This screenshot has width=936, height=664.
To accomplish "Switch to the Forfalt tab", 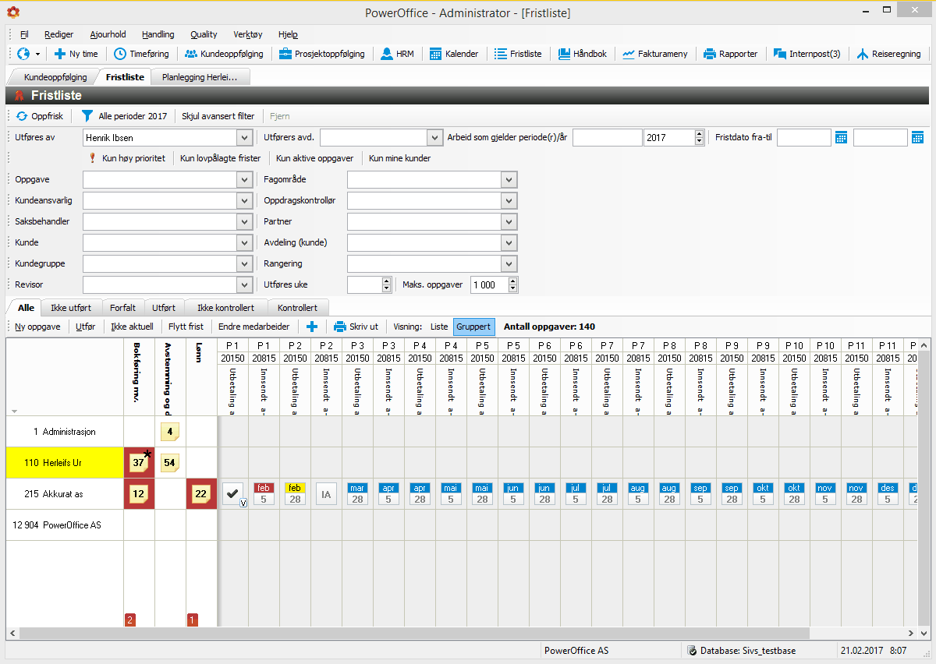I will (122, 308).
